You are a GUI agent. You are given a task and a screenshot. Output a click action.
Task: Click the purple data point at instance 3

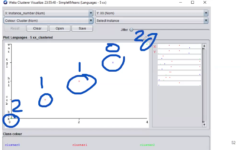click(x=113, y=63)
